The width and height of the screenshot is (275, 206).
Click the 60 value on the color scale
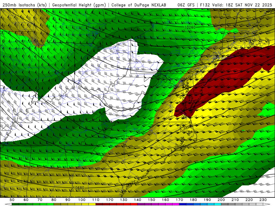26,200
